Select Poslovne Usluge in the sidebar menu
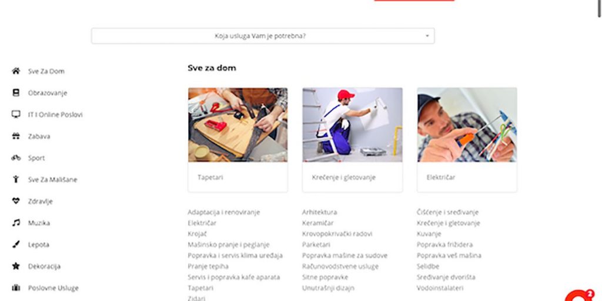 [53, 288]
